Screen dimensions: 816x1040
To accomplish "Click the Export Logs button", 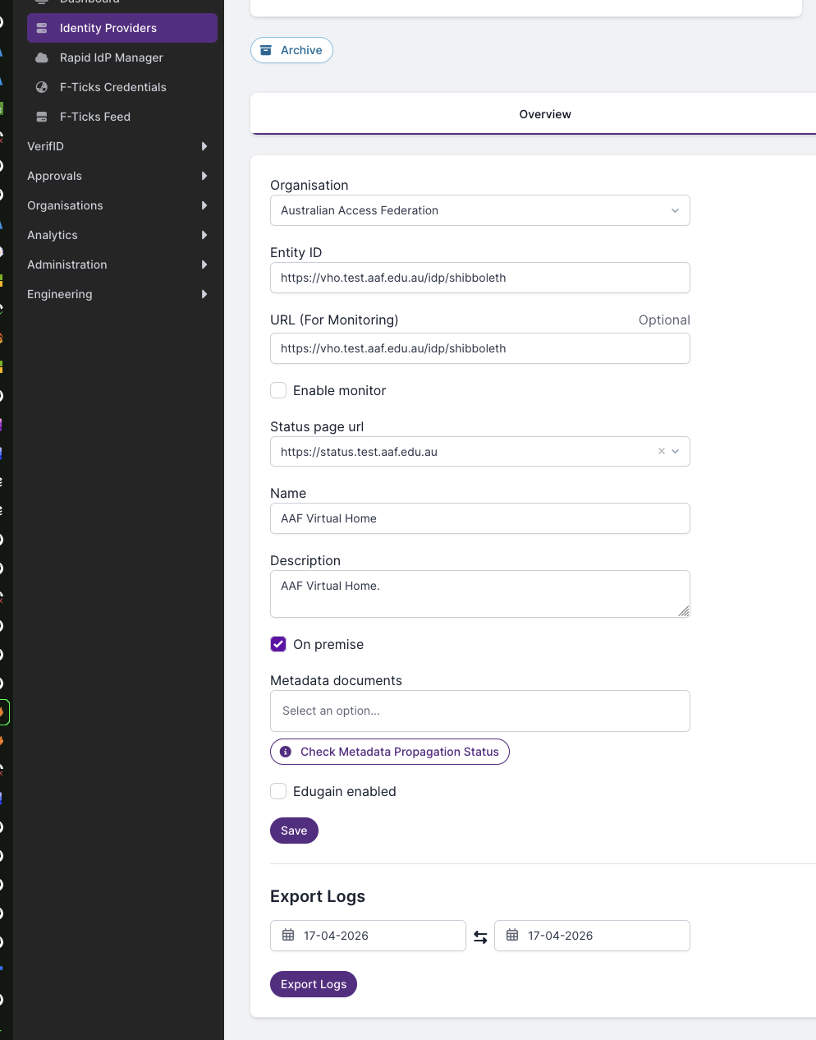I will [313, 984].
